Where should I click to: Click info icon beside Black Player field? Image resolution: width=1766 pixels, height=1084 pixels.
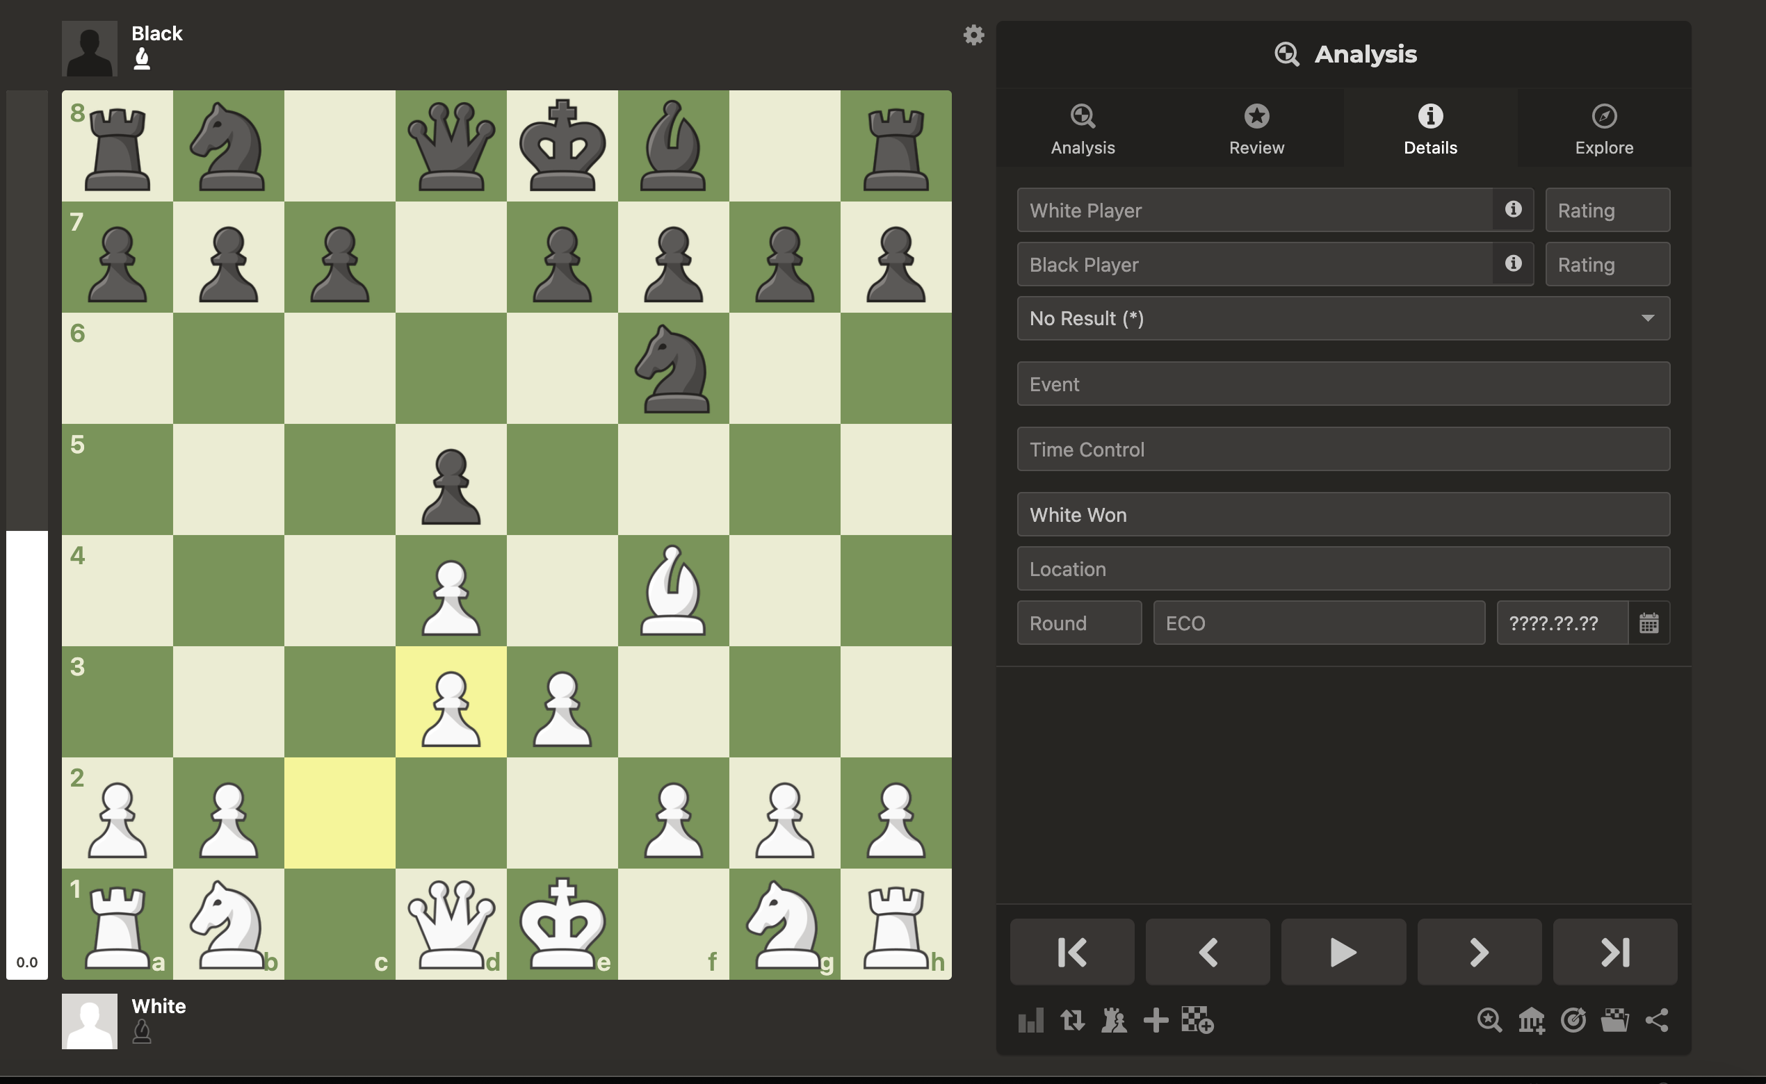click(1513, 264)
